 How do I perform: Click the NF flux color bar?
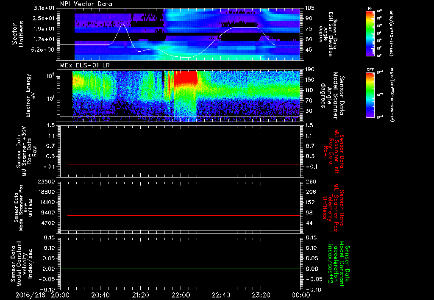point(370,33)
